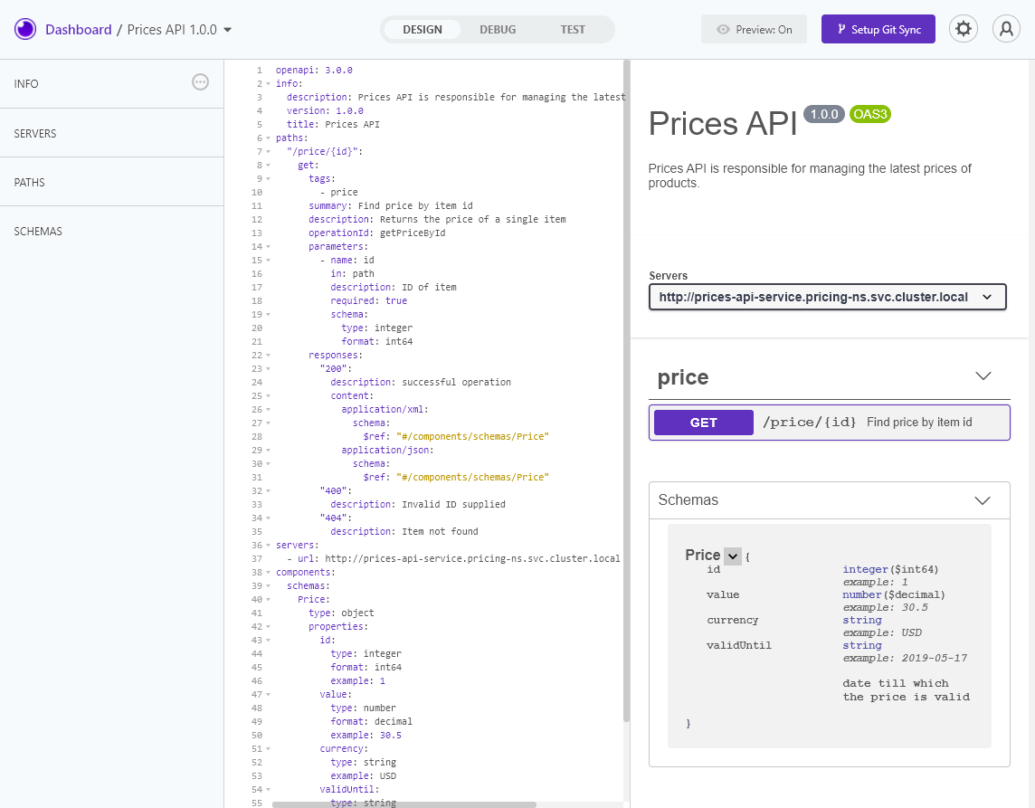Switch to the TEST tab
Screen dimensions: 1035x808
573,30
